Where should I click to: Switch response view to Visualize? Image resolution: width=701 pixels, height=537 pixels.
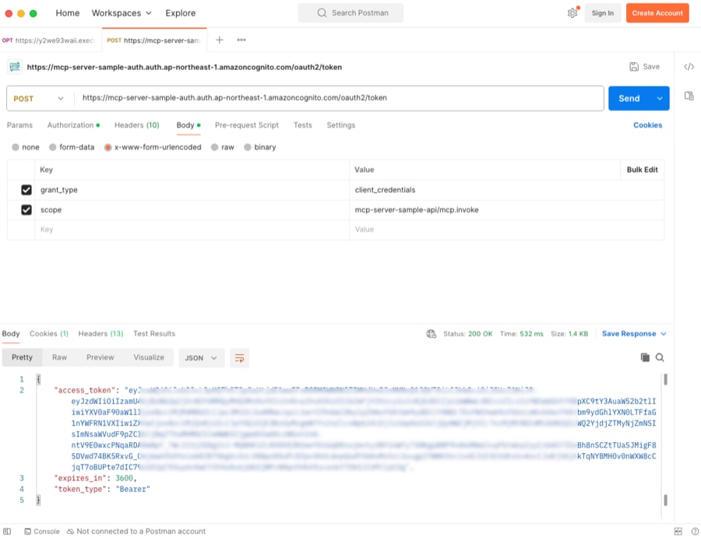[149, 357]
